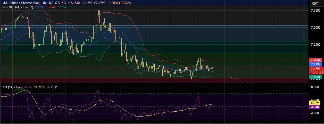Screen dimensions: 324x124
Task: Click the 7.1792 current price label on scale
Action: (x=315, y=69)
